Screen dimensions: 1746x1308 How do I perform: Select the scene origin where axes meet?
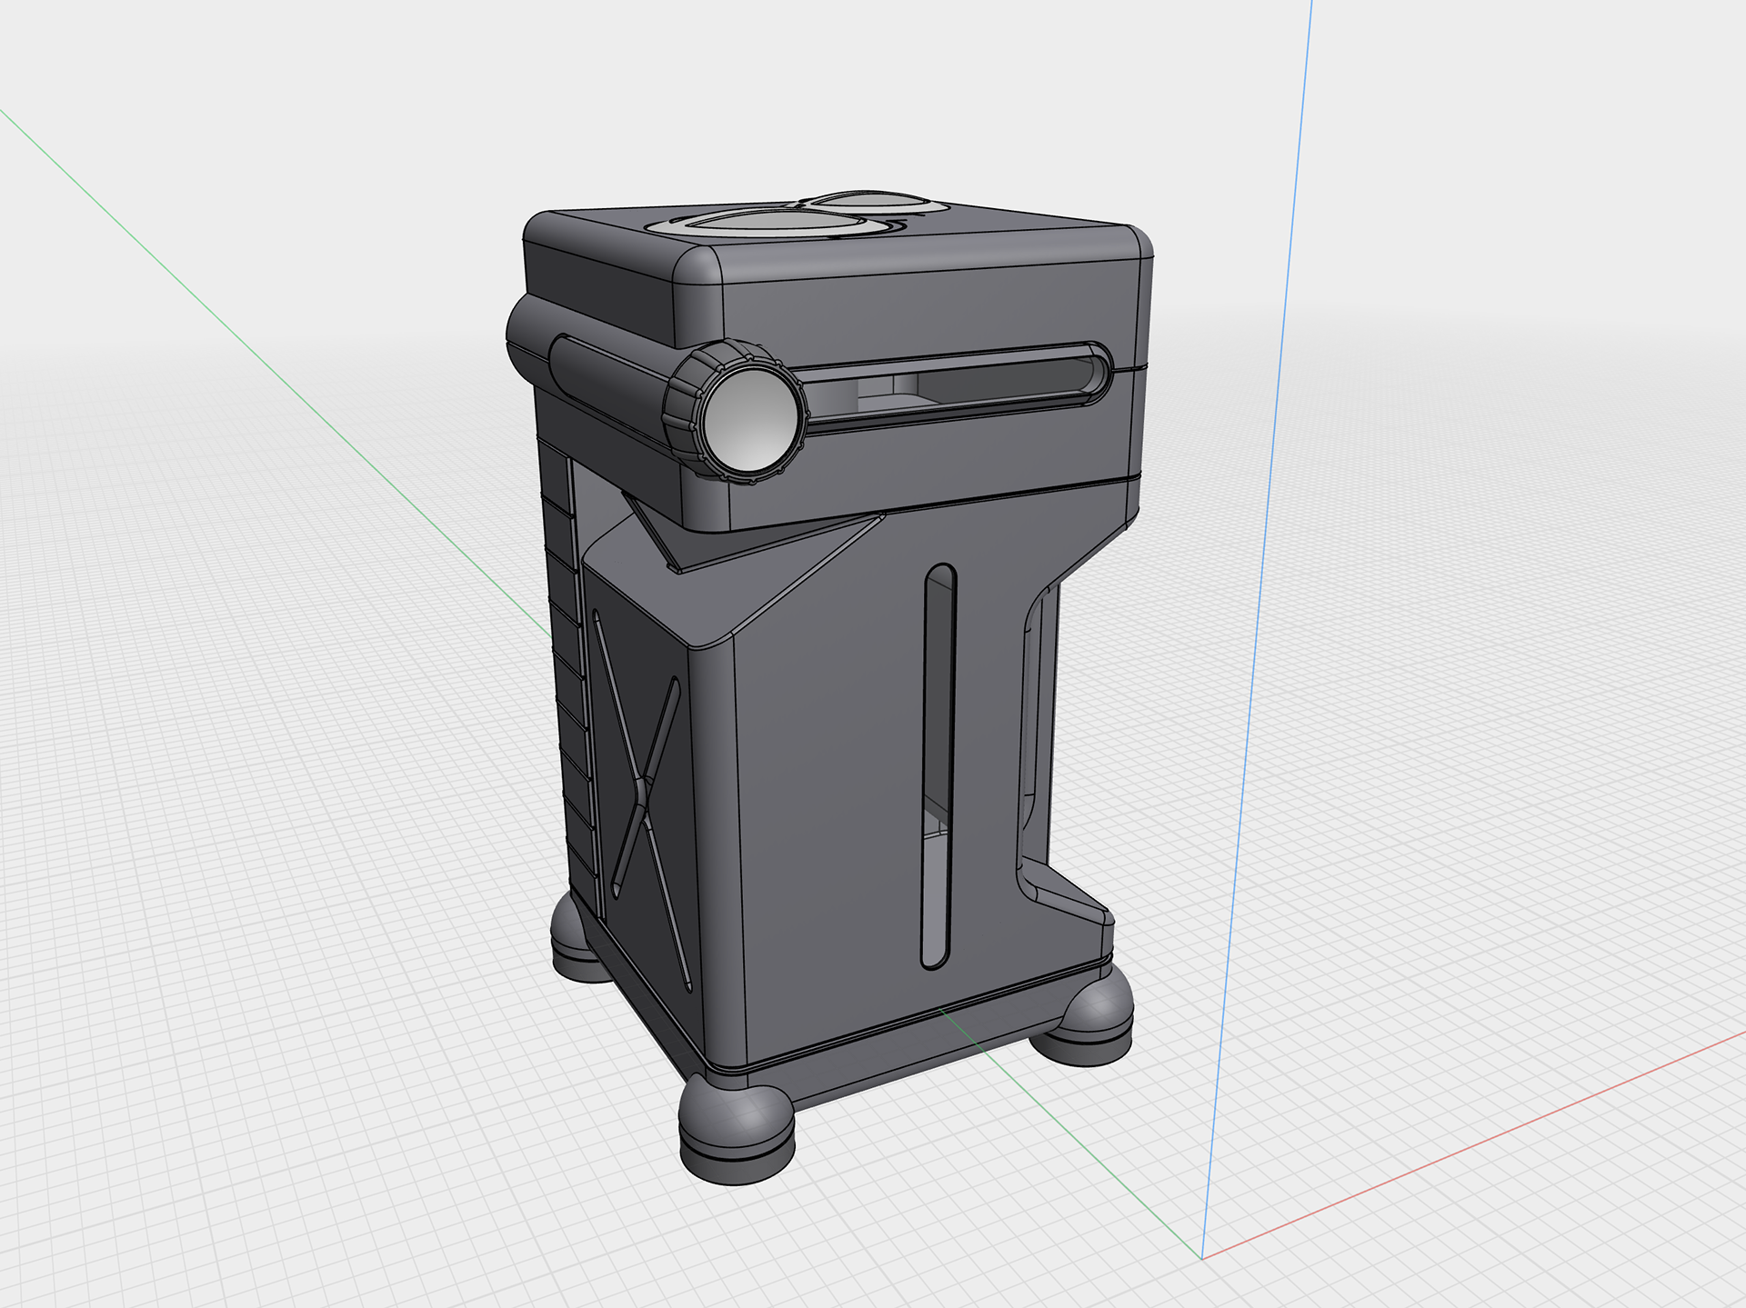click(1202, 1258)
